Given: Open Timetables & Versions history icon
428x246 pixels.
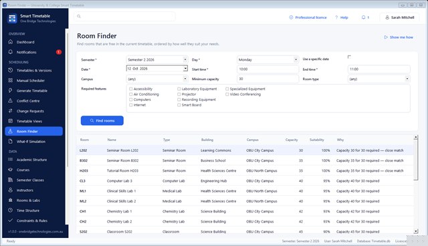Looking at the screenshot, I should click(x=11, y=70).
